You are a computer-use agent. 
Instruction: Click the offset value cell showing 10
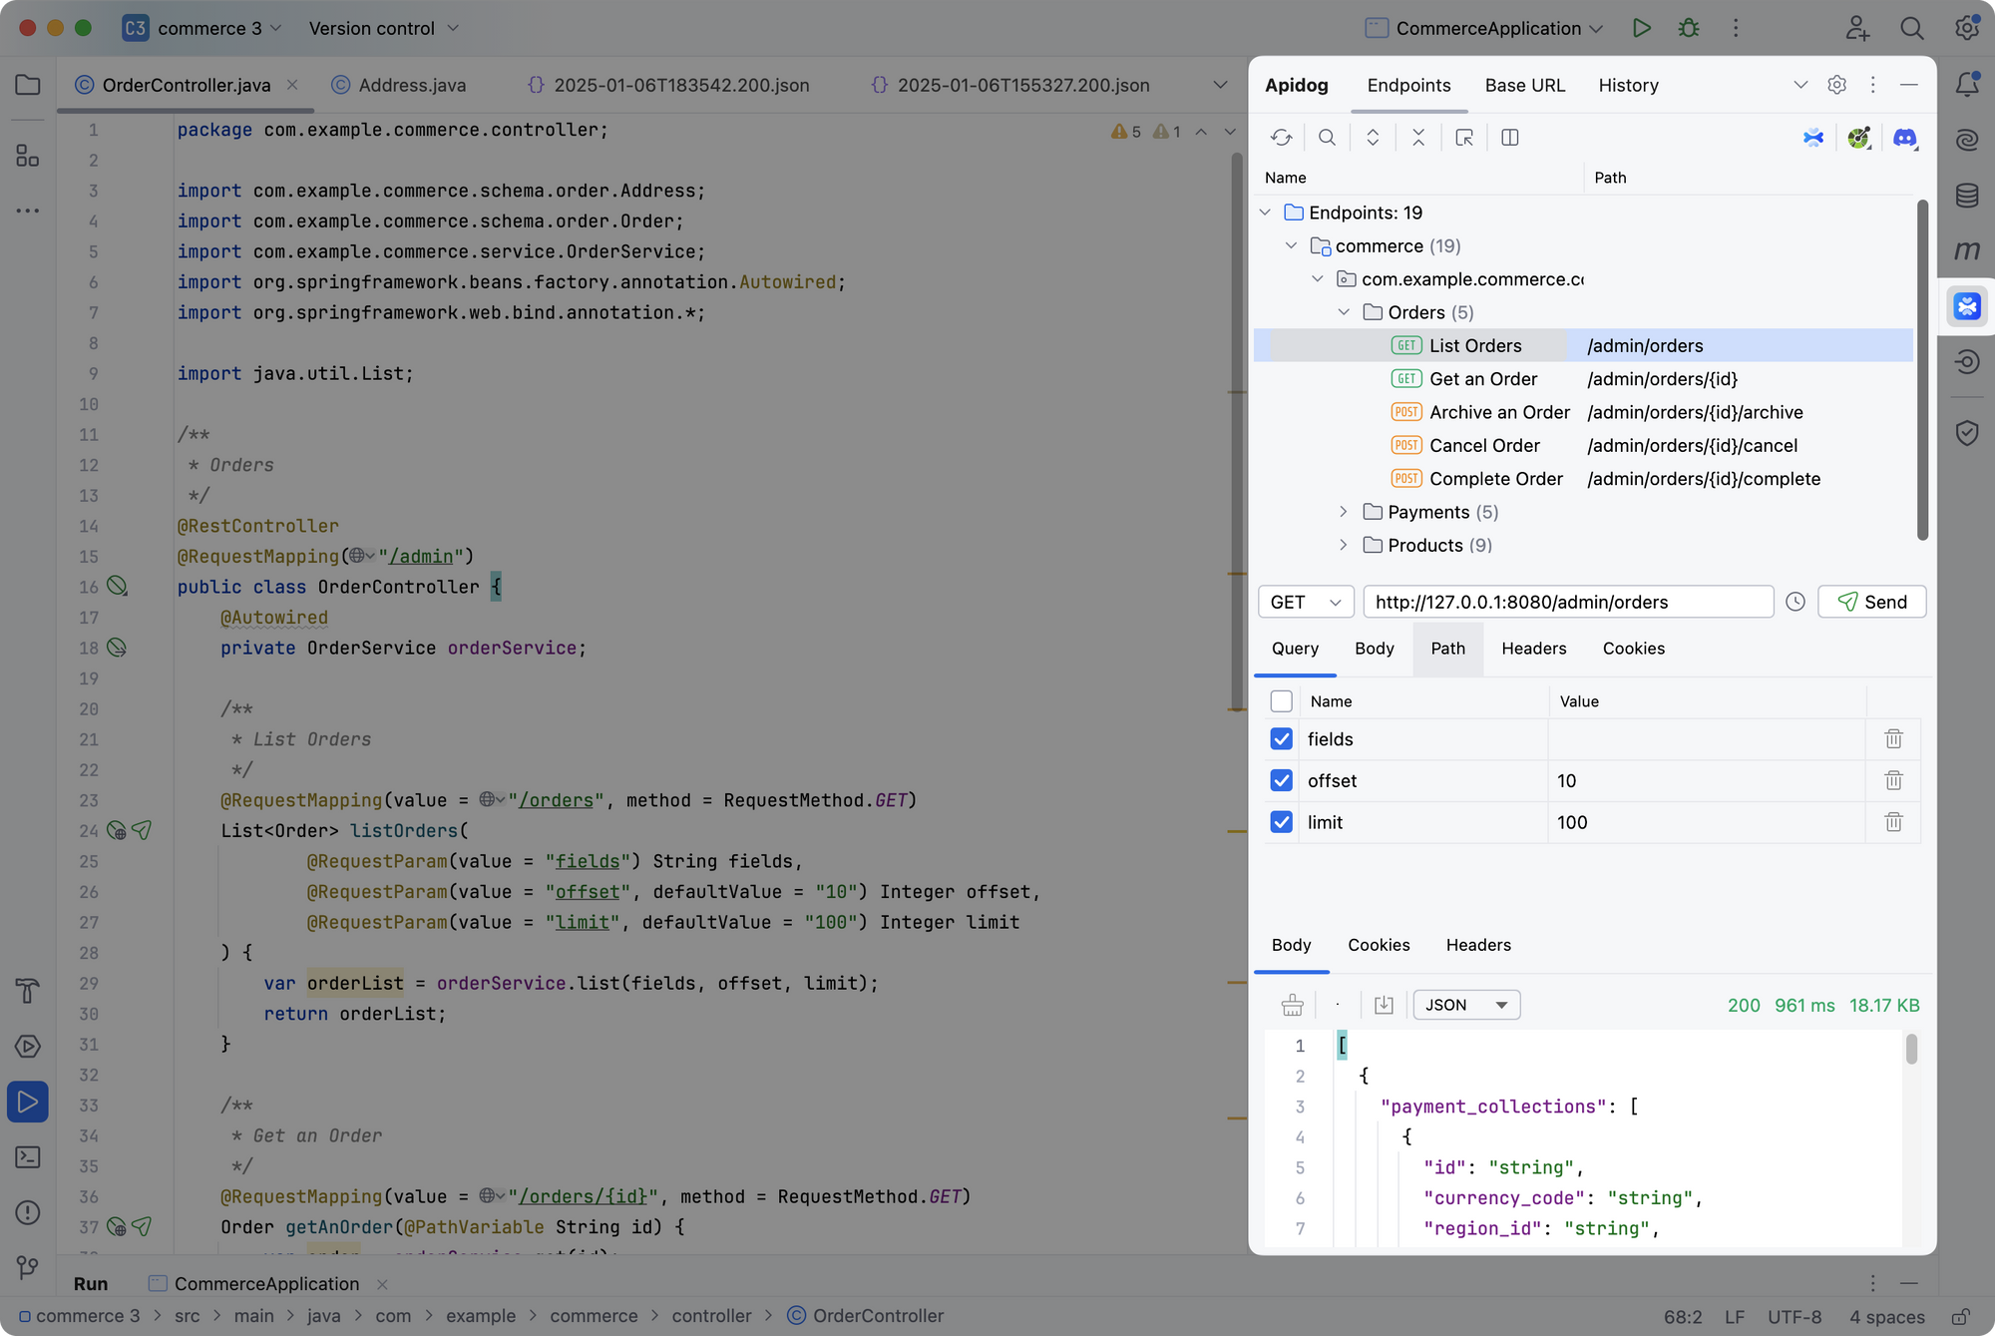point(1707,780)
